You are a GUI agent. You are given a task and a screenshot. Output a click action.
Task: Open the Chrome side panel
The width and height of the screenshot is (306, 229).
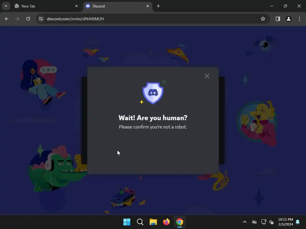coord(278,19)
